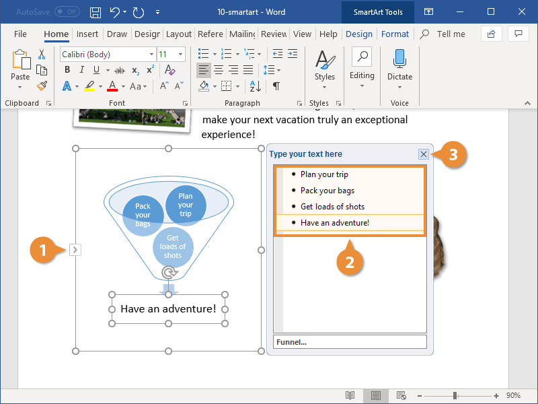Clear all formatting

pos(169,69)
